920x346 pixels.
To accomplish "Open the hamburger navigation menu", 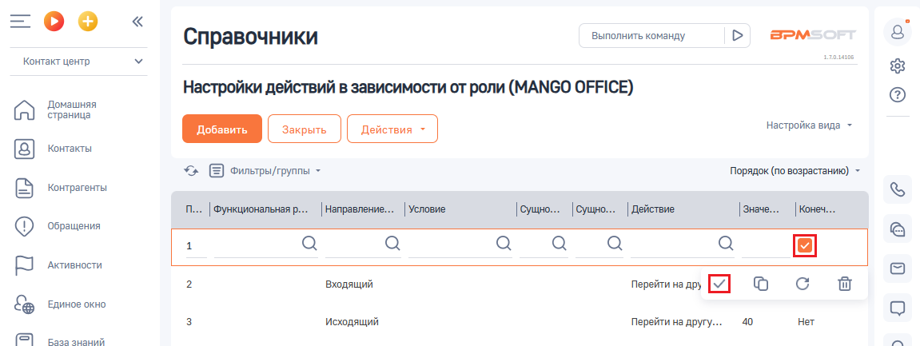I will (20, 22).
